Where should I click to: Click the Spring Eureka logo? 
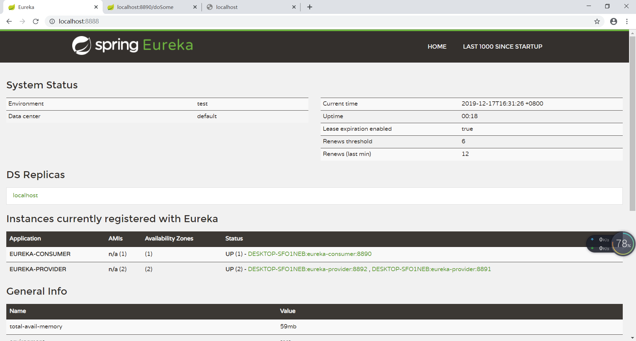coord(132,45)
